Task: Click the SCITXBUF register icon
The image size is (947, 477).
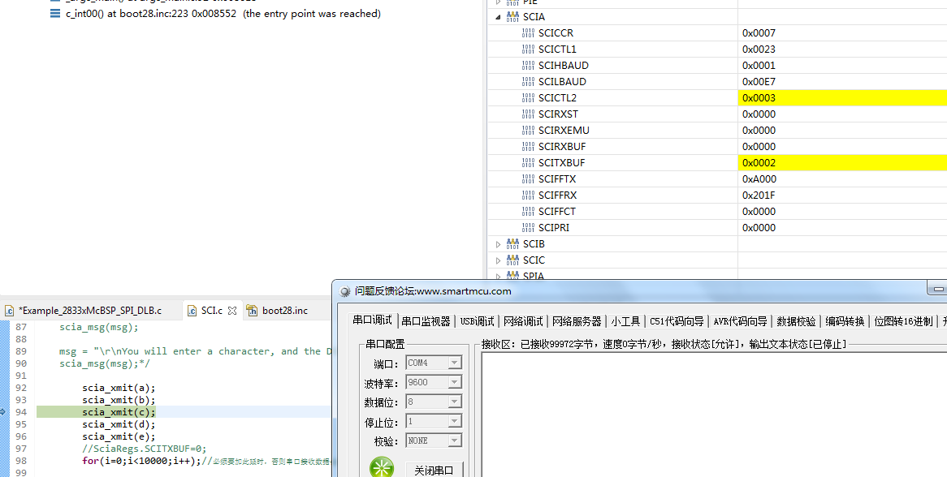Action: pyautogui.click(x=528, y=163)
